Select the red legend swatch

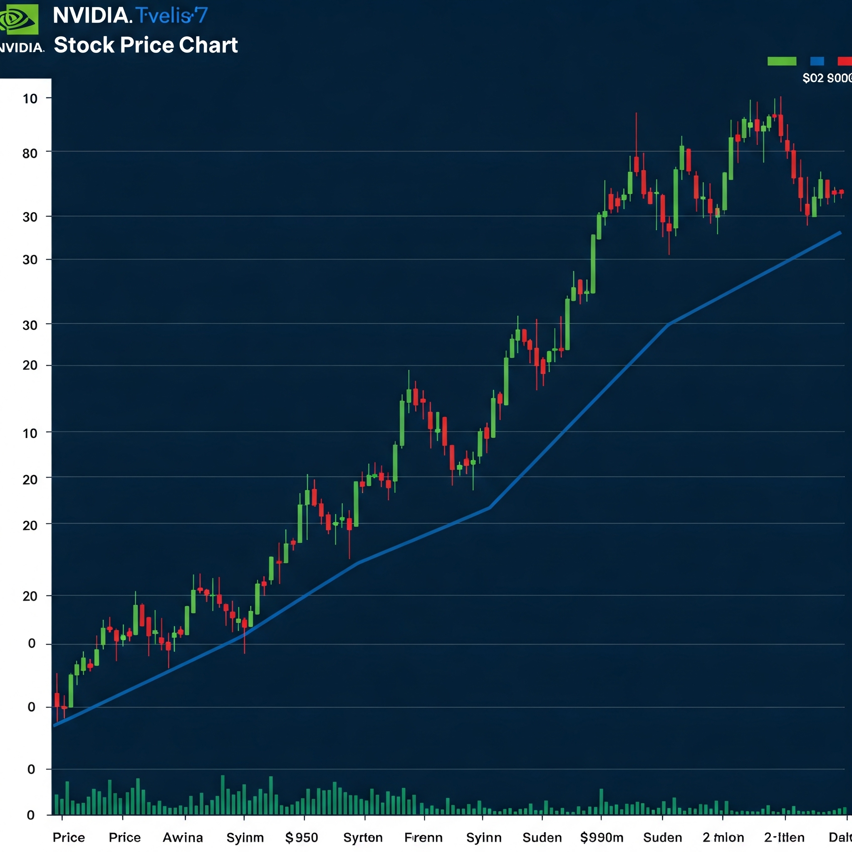[x=845, y=61]
